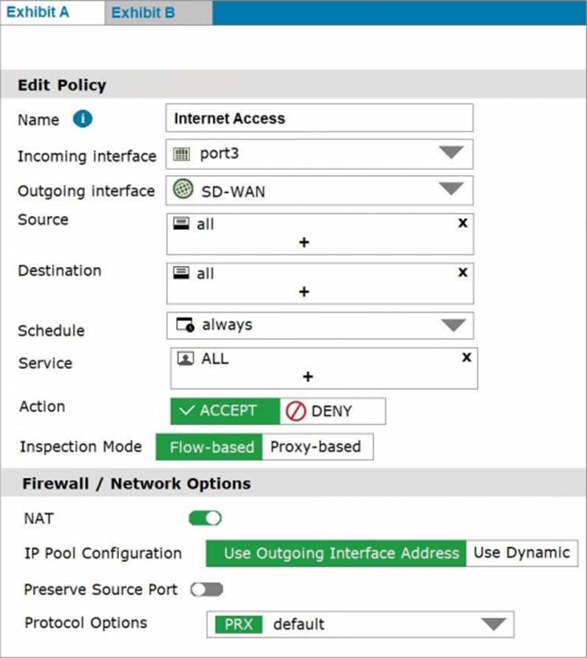Add a new Destination address entry

pos(304,292)
